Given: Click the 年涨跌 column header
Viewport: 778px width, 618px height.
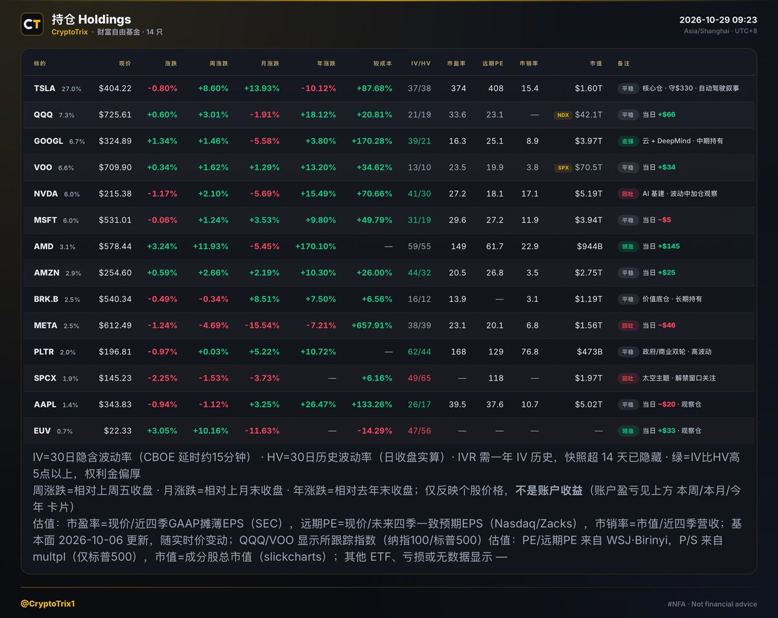Looking at the screenshot, I should 326,64.
